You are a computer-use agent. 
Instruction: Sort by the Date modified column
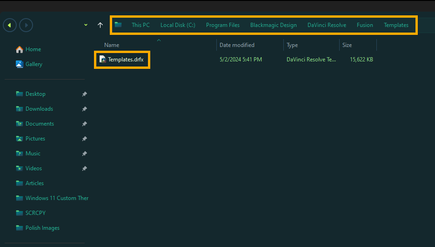click(237, 45)
